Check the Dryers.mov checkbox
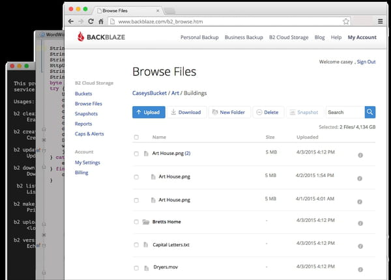The image size is (391, 280). [x=136, y=268]
